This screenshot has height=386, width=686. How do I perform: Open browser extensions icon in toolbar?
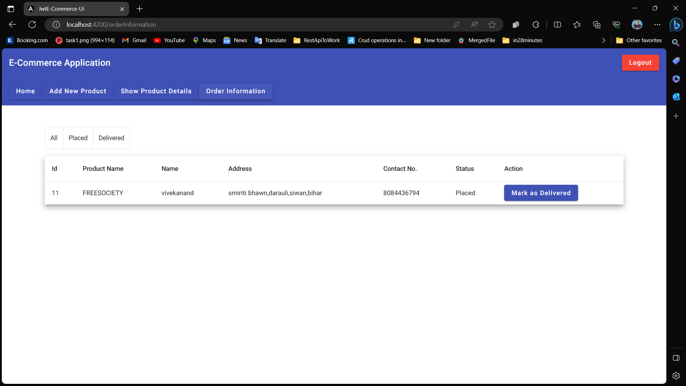pyautogui.click(x=535, y=24)
